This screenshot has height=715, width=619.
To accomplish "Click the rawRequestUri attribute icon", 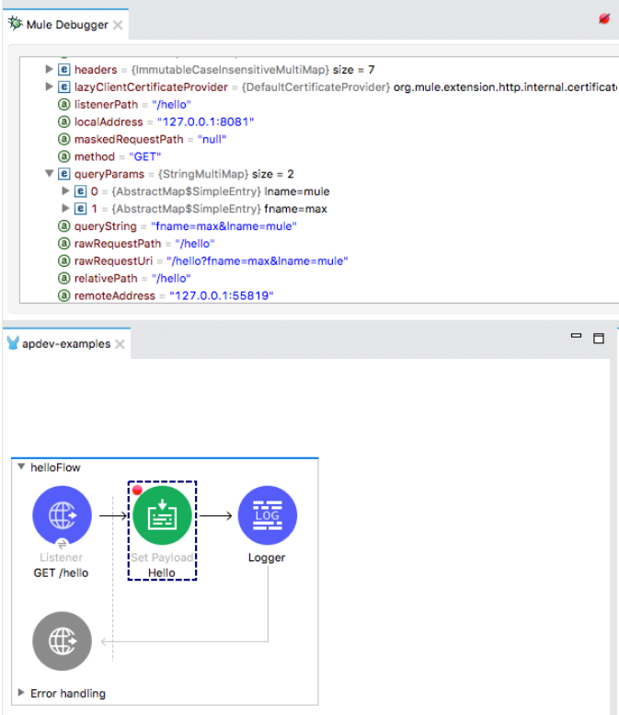I will click(x=63, y=260).
